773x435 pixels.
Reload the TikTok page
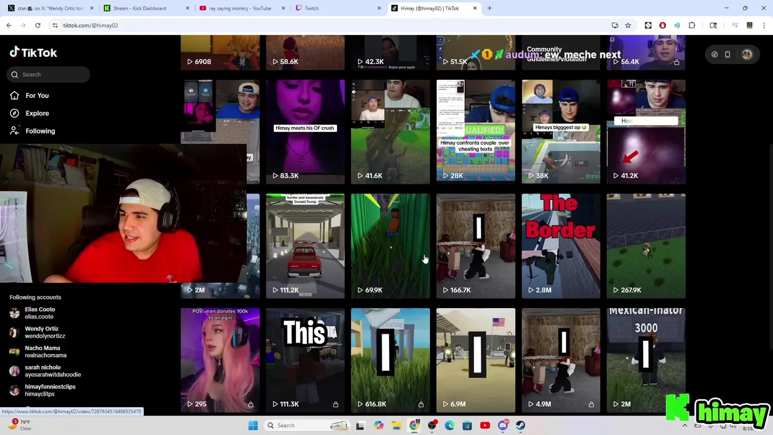click(x=37, y=25)
